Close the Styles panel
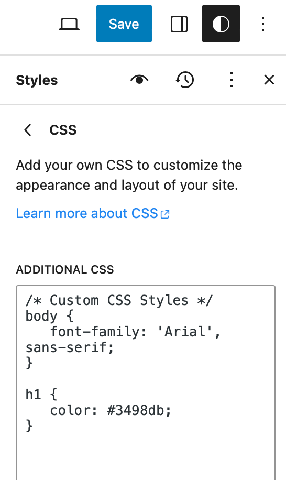 [269, 80]
